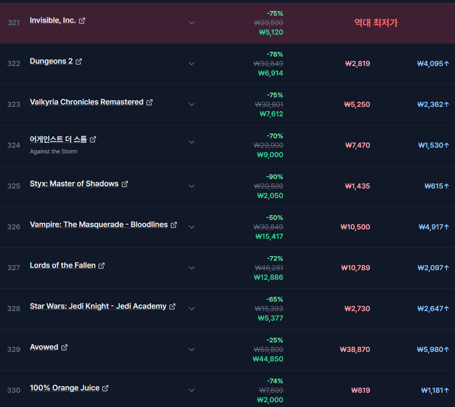Image resolution: width=455 pixels, height=407 pixels.
Task: Open the Dungeons 2 game link
Action: pyautogui.click(x=51, y=61)
